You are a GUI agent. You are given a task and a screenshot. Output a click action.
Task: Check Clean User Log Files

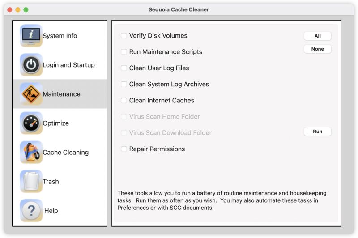coord(124,68)
